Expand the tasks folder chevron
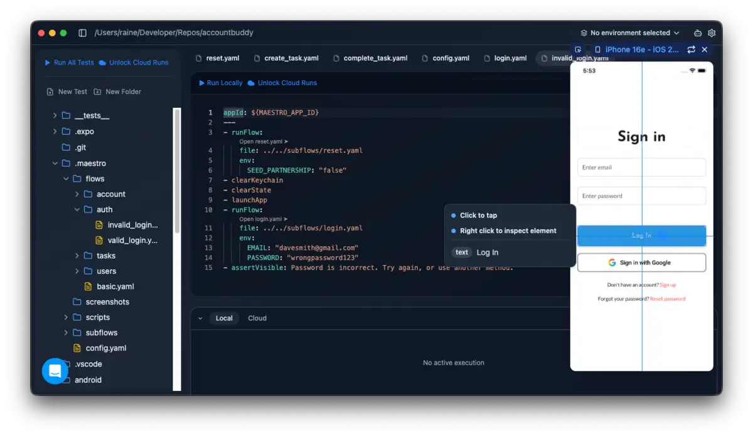 (x=77, y=256)
